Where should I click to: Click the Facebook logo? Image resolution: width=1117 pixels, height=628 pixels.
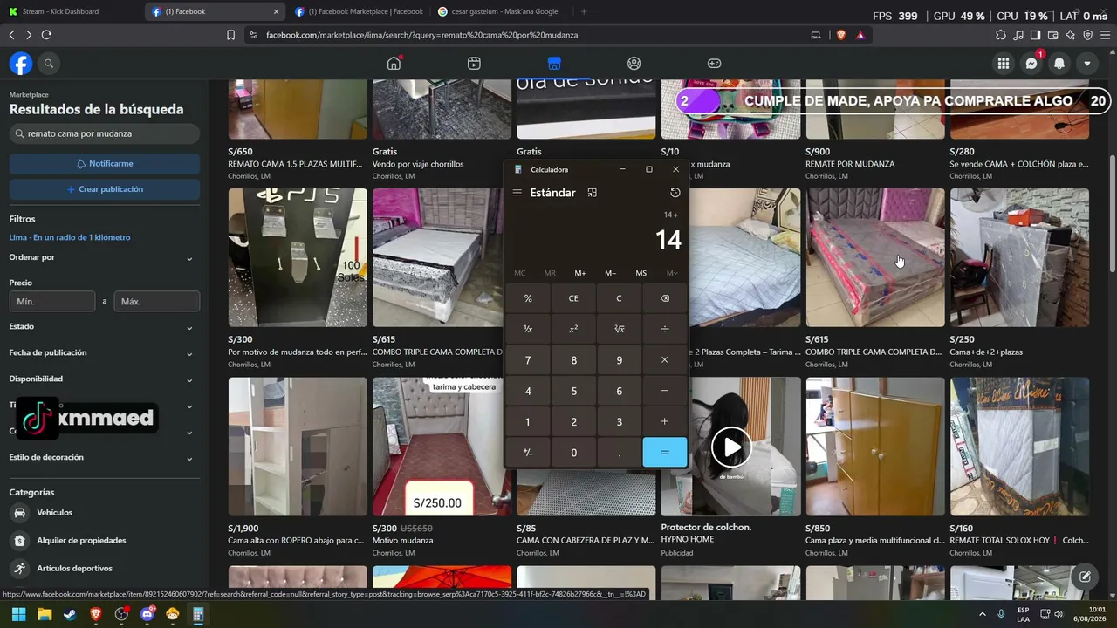click(x=21, y=64)
